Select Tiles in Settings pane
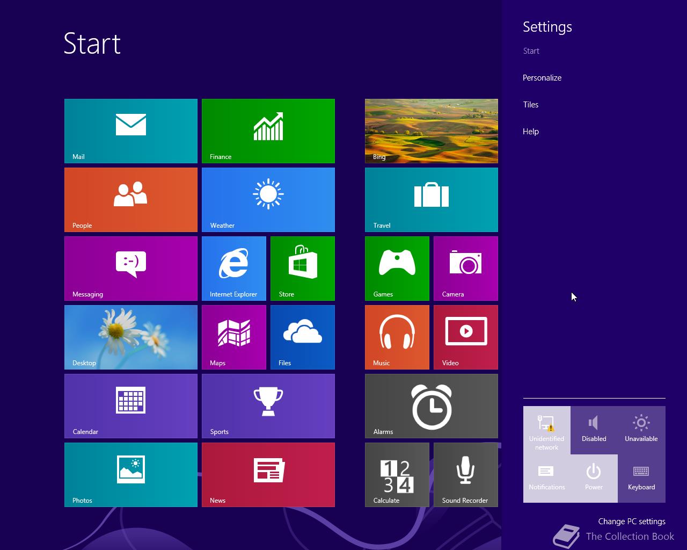The height and width of the screenshot is (550, 687). [x=531, y=105]
